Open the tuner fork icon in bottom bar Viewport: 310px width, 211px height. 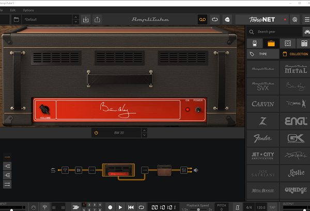point(45,207)
